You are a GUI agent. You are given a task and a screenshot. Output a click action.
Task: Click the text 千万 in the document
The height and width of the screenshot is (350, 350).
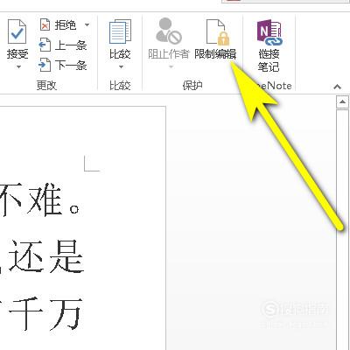[45, 314]
